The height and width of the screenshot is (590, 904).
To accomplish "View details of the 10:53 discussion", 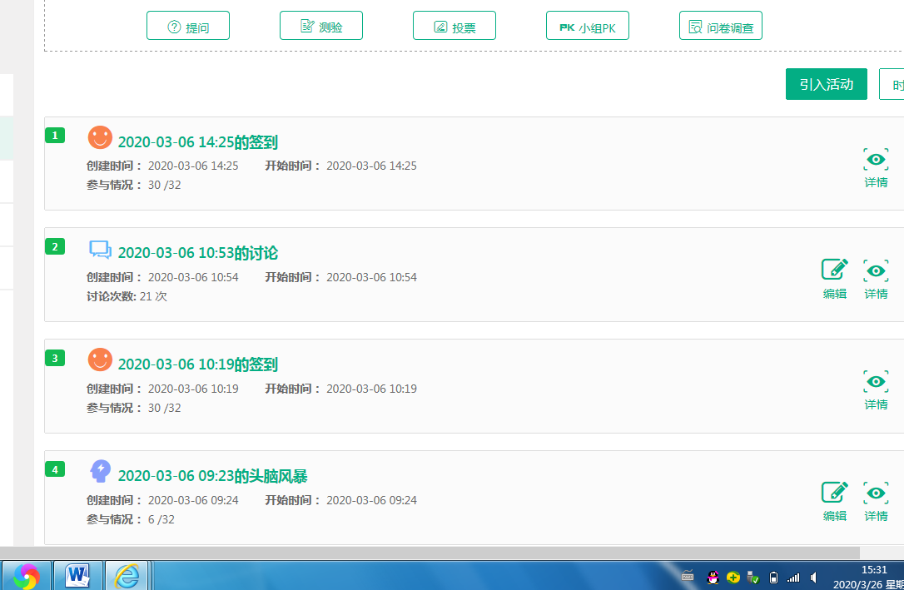I will (x=876, y=278).
